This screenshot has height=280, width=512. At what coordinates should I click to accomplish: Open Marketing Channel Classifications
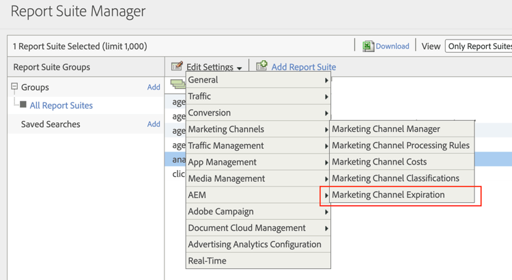point(395,178)
